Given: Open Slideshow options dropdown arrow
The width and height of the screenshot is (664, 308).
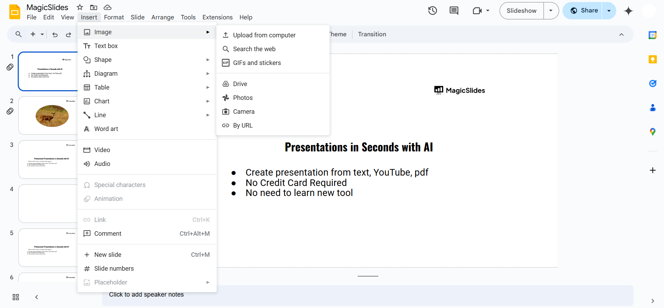Looking at the screenshot, I should point(551,11).
